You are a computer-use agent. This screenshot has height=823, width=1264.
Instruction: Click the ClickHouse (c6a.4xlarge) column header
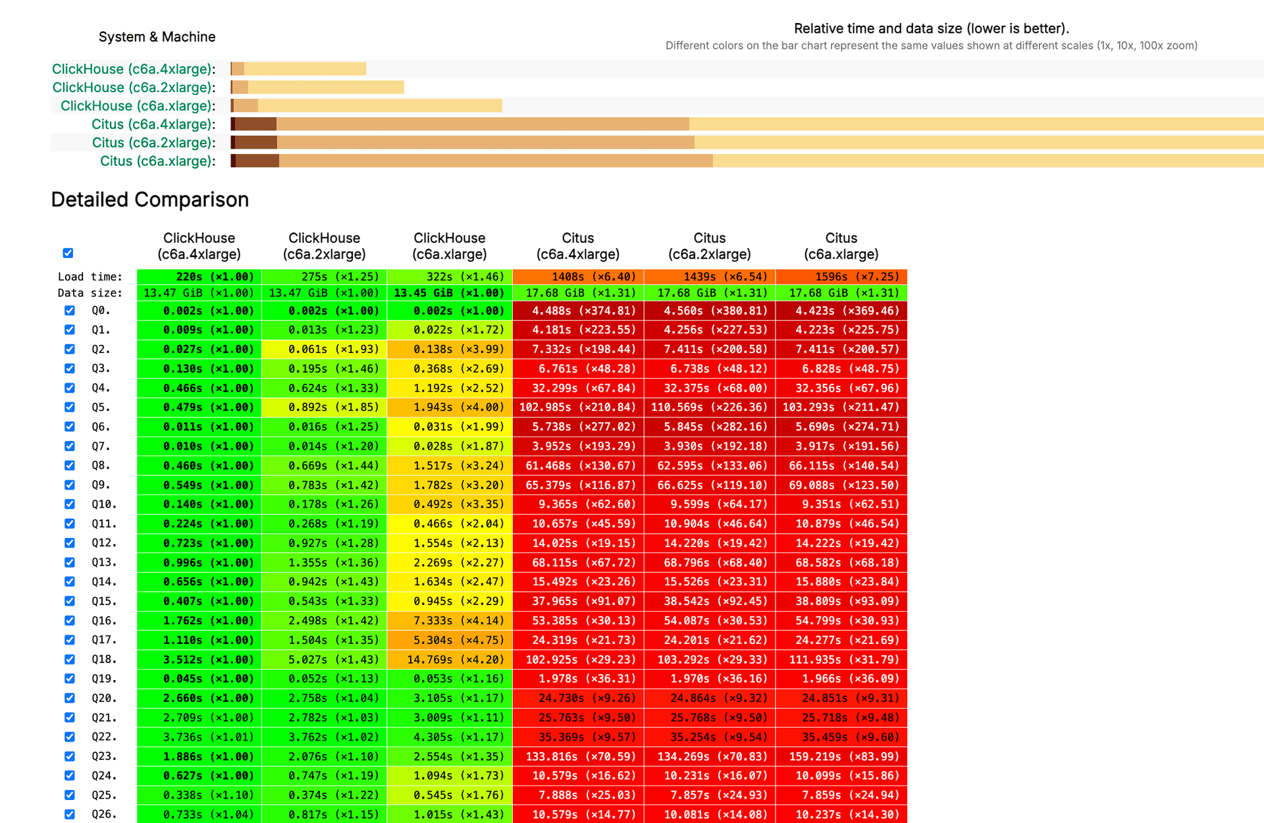(199, 246)
